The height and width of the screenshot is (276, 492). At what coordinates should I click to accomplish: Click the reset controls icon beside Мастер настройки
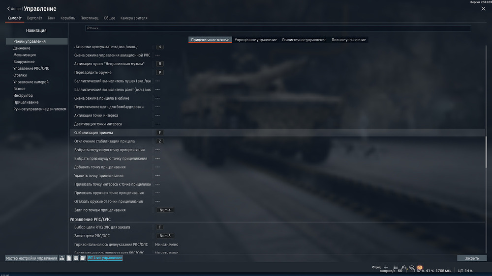coord(62,258)
